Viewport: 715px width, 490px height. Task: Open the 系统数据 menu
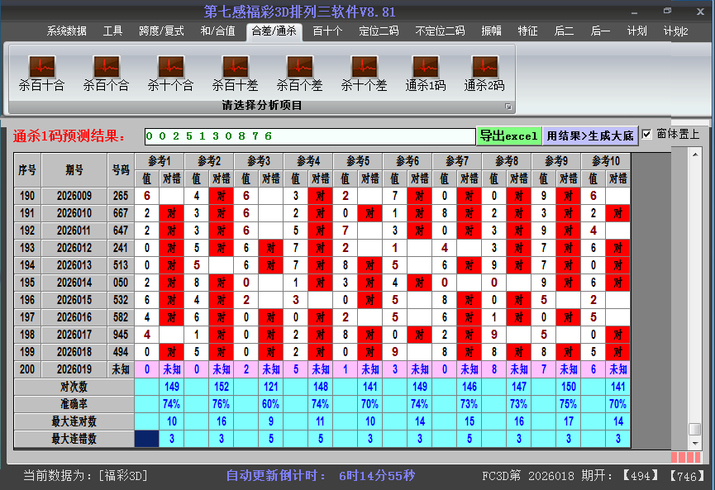(x=66, y=31)
